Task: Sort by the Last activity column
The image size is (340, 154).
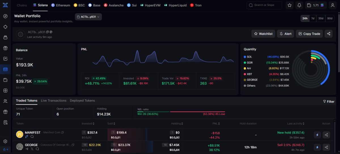Action: pyautogui.click(x=296, y=123)
